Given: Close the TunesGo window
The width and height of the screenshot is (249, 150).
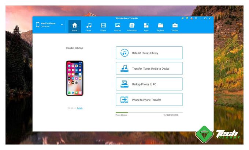Looking at the screenshot, I should pos(209,18).
